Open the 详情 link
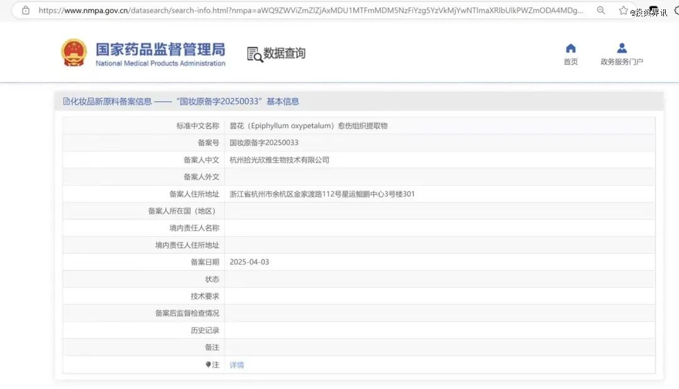 (x=236, y=365)
